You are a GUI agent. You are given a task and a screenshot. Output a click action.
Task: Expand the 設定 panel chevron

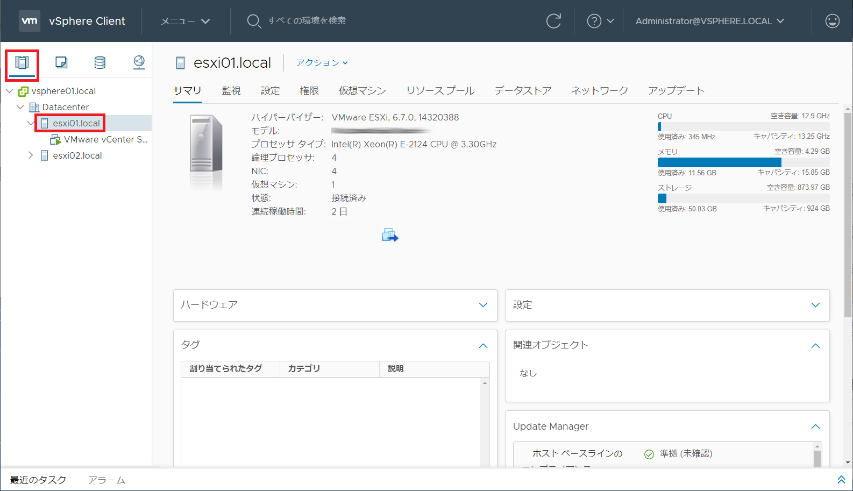(815, 305)
